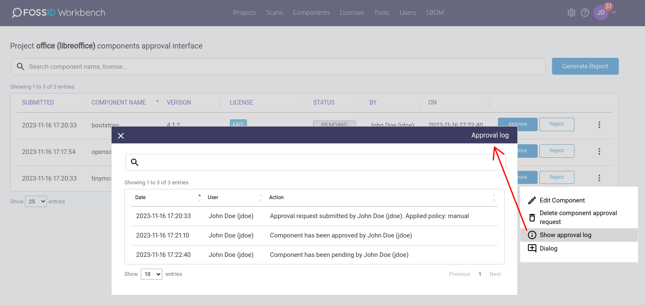Viewport: 645px width, 305px height.
Task: Click 'Approval request submitted by John Doe' entry
Action: (369, 216)
